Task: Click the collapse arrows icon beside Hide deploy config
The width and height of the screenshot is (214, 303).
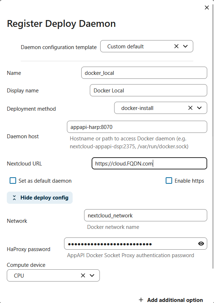Action: coord(14,197)
